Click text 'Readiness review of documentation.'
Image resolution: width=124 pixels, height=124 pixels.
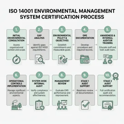(85, 92)
